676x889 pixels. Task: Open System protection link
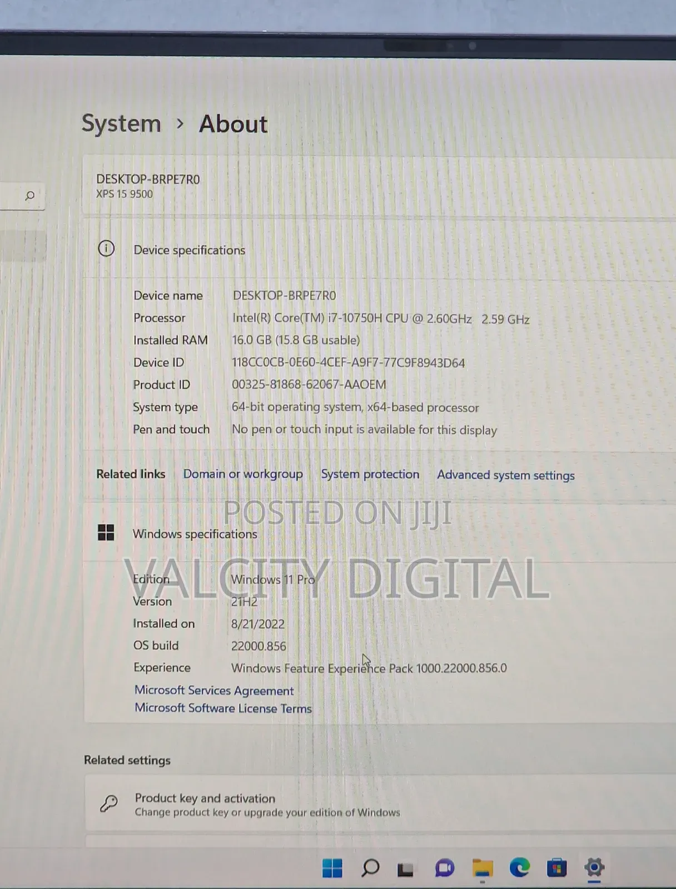[370, 474]
